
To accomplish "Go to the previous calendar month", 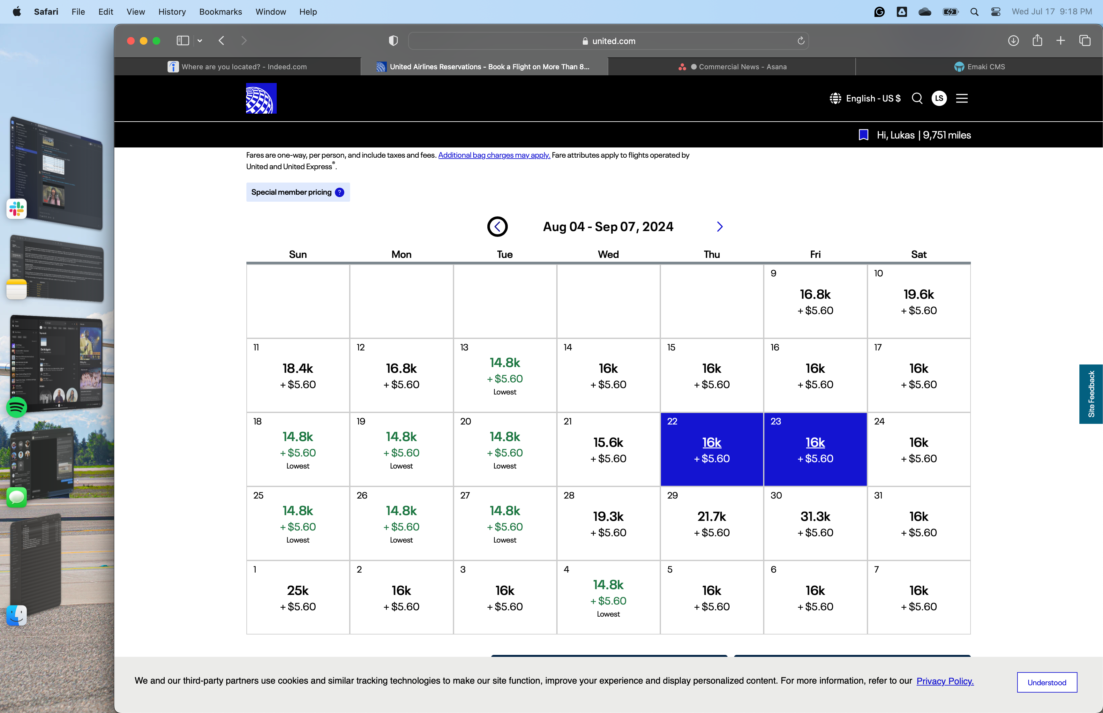I will click(497, 226).
